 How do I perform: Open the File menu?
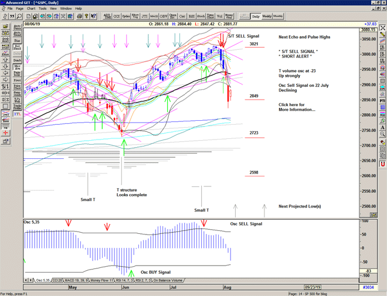pos(10,8)
